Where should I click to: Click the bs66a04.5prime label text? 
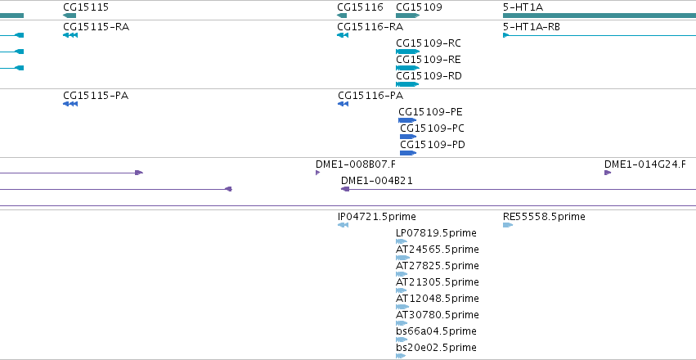437,331
